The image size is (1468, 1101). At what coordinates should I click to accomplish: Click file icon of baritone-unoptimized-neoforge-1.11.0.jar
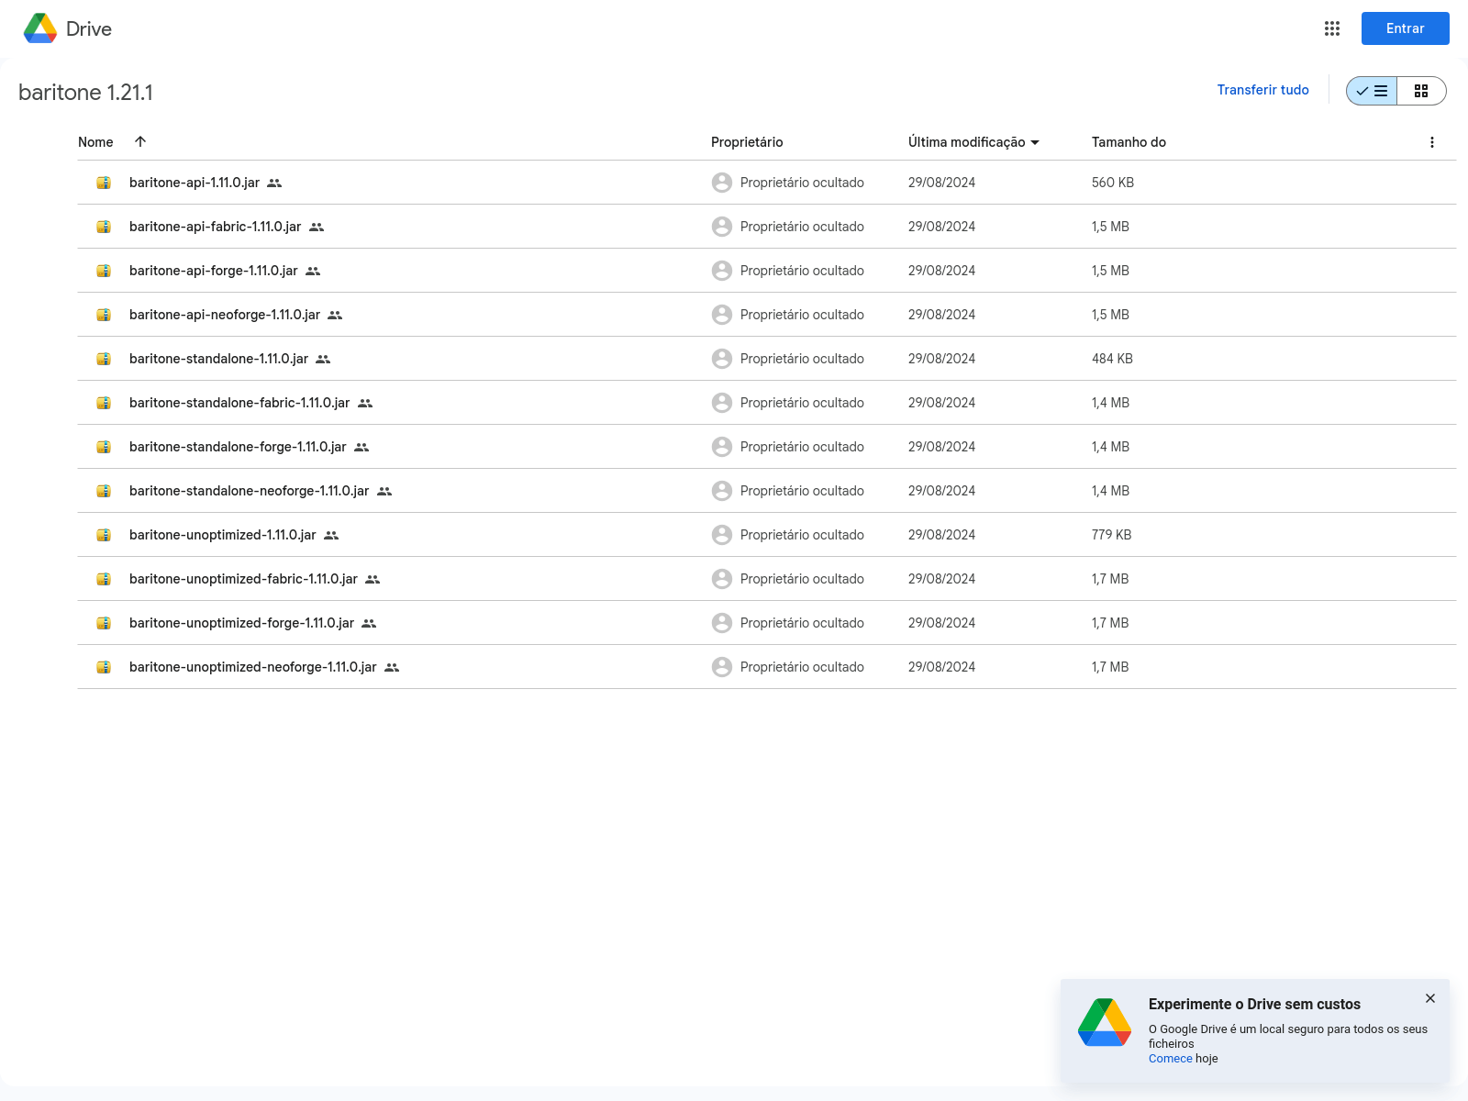tap(104, 667)
